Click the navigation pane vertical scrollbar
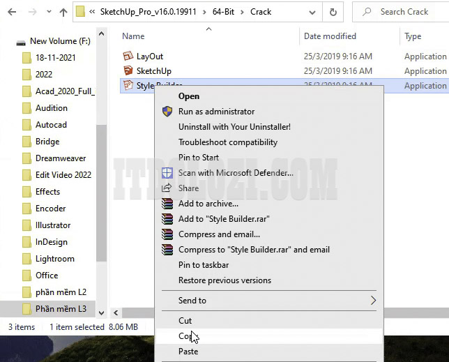Screen dimensions: 449x362 pos(101,174)
